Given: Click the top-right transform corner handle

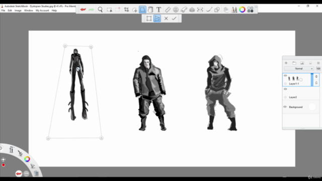Looking at the screenshot, I should pos(91,47).
